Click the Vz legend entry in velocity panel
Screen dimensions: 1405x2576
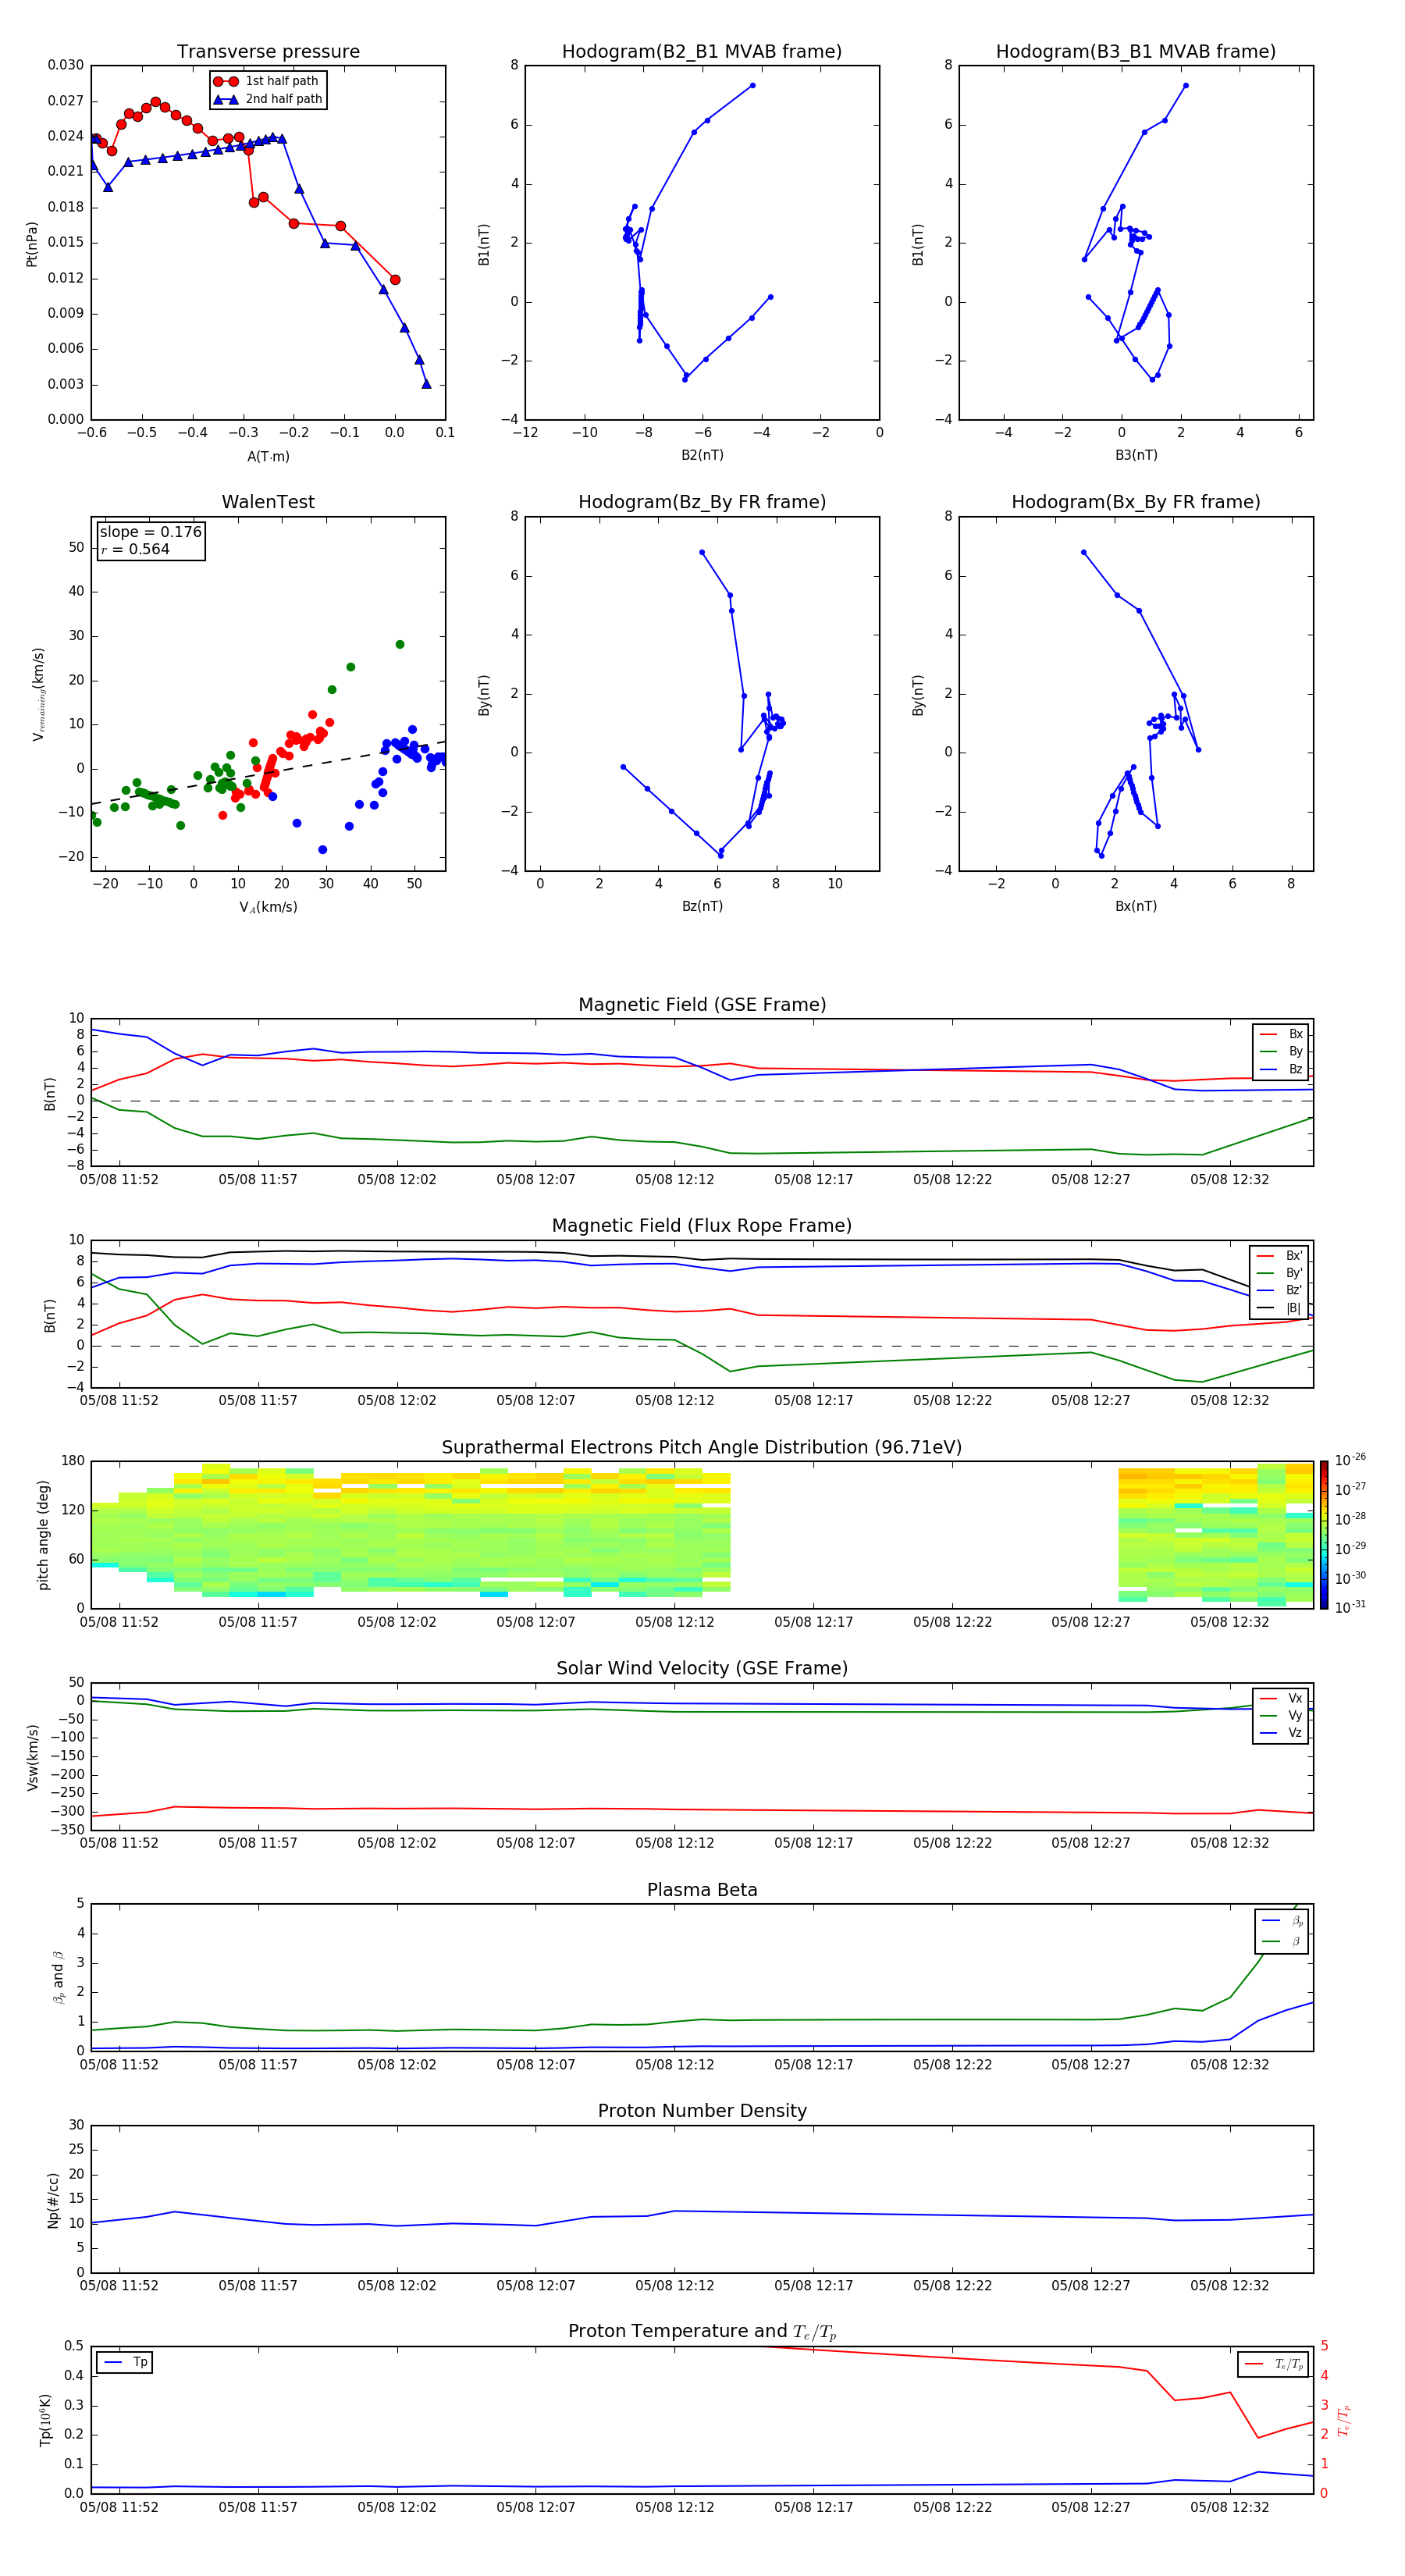coord(1281,1733)
